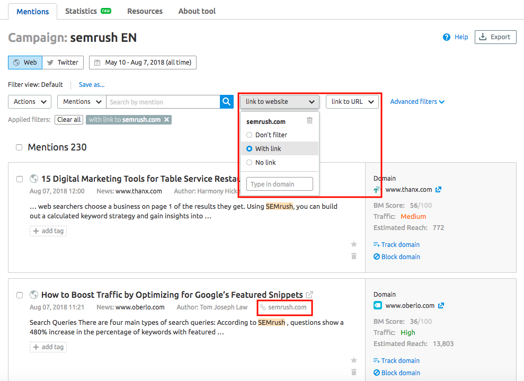
Task: Expand Advanced filters
Action: (417, 102)
